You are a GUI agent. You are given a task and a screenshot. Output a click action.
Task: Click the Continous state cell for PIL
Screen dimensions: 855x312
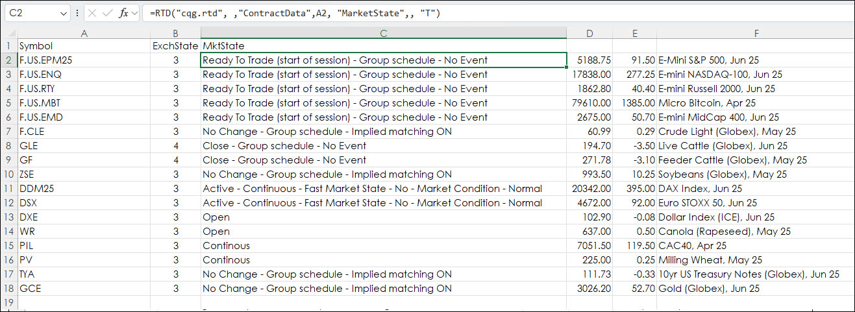point(384,246)
